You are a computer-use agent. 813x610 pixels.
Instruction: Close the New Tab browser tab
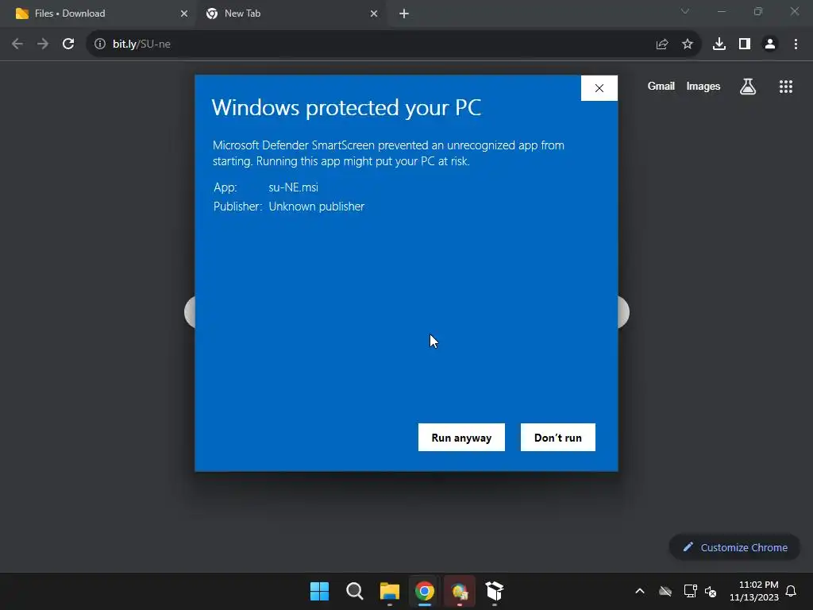[x=374, y=14]
